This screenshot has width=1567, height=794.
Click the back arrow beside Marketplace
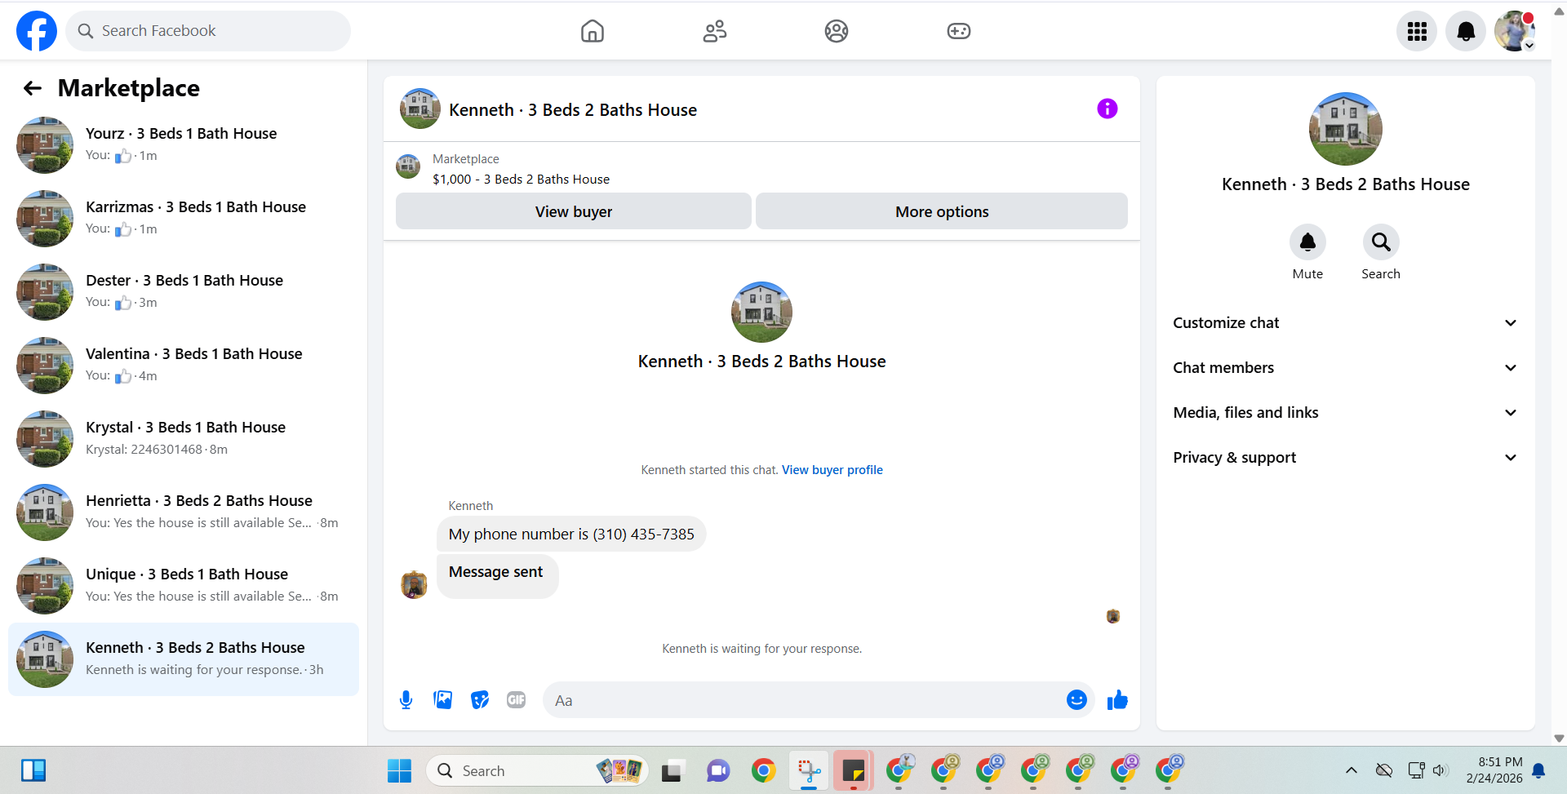33,88
